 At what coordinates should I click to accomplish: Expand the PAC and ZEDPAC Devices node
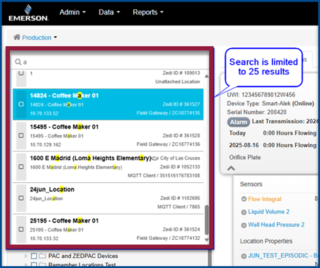[x=26, y=256]
